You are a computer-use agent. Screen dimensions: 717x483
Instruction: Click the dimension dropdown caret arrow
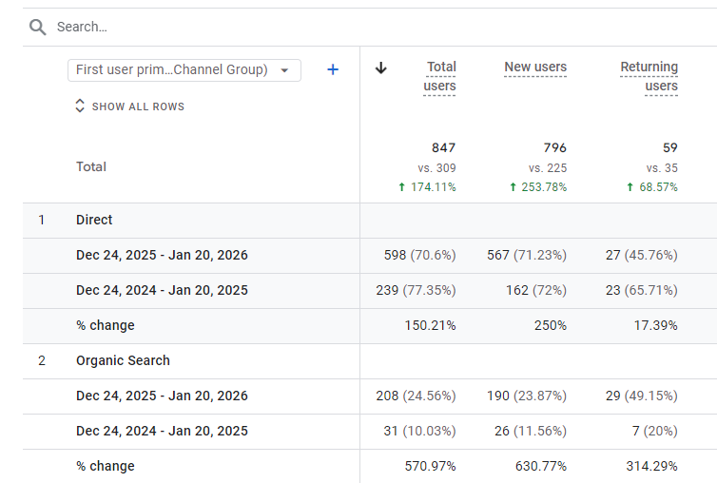tap(284, 70)
